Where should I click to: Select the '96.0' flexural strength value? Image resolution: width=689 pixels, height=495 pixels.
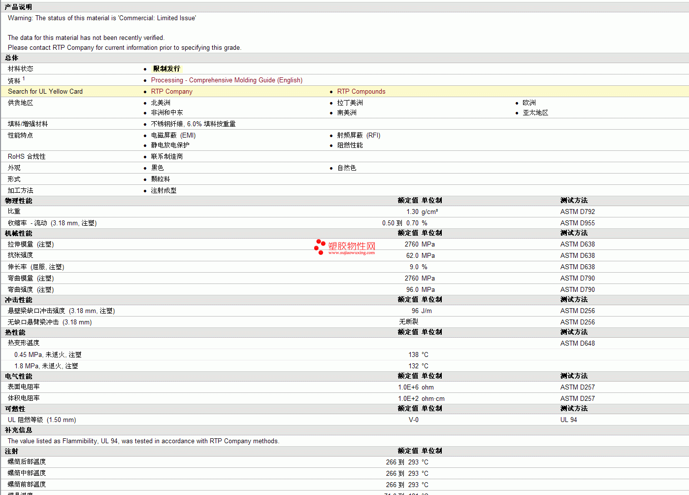pyautogui.click(x=412, y=290)
